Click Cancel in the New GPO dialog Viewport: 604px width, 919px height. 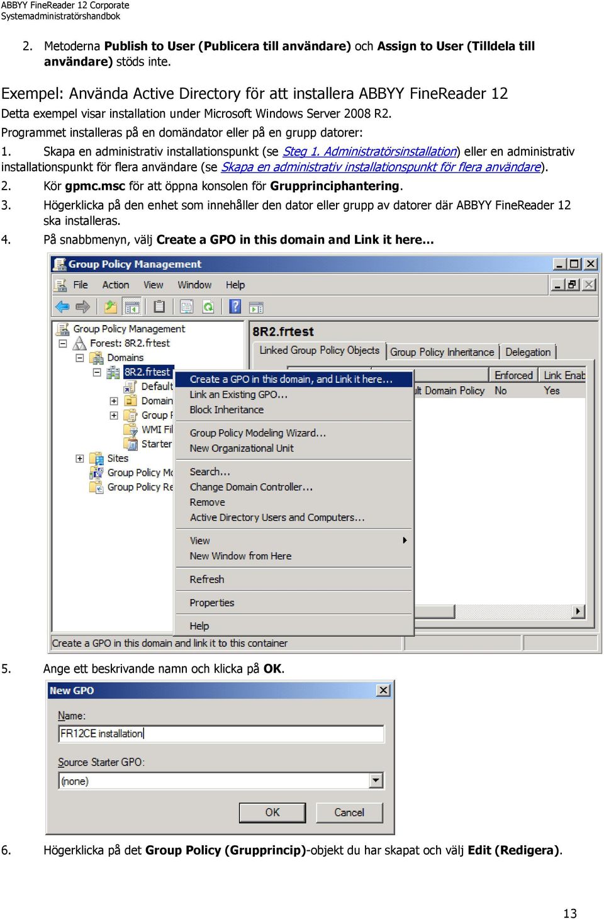pyautogui.click(x=349, y=813)
